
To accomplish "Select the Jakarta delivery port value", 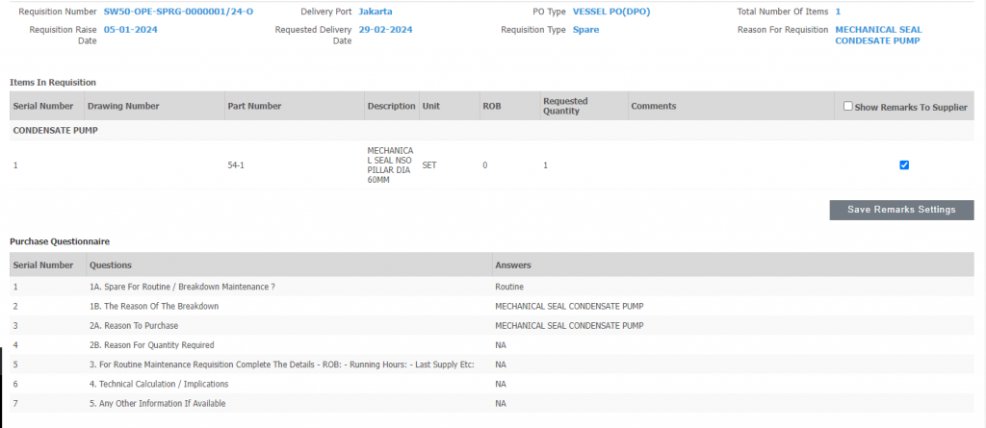I will click(x=375, y=12).
